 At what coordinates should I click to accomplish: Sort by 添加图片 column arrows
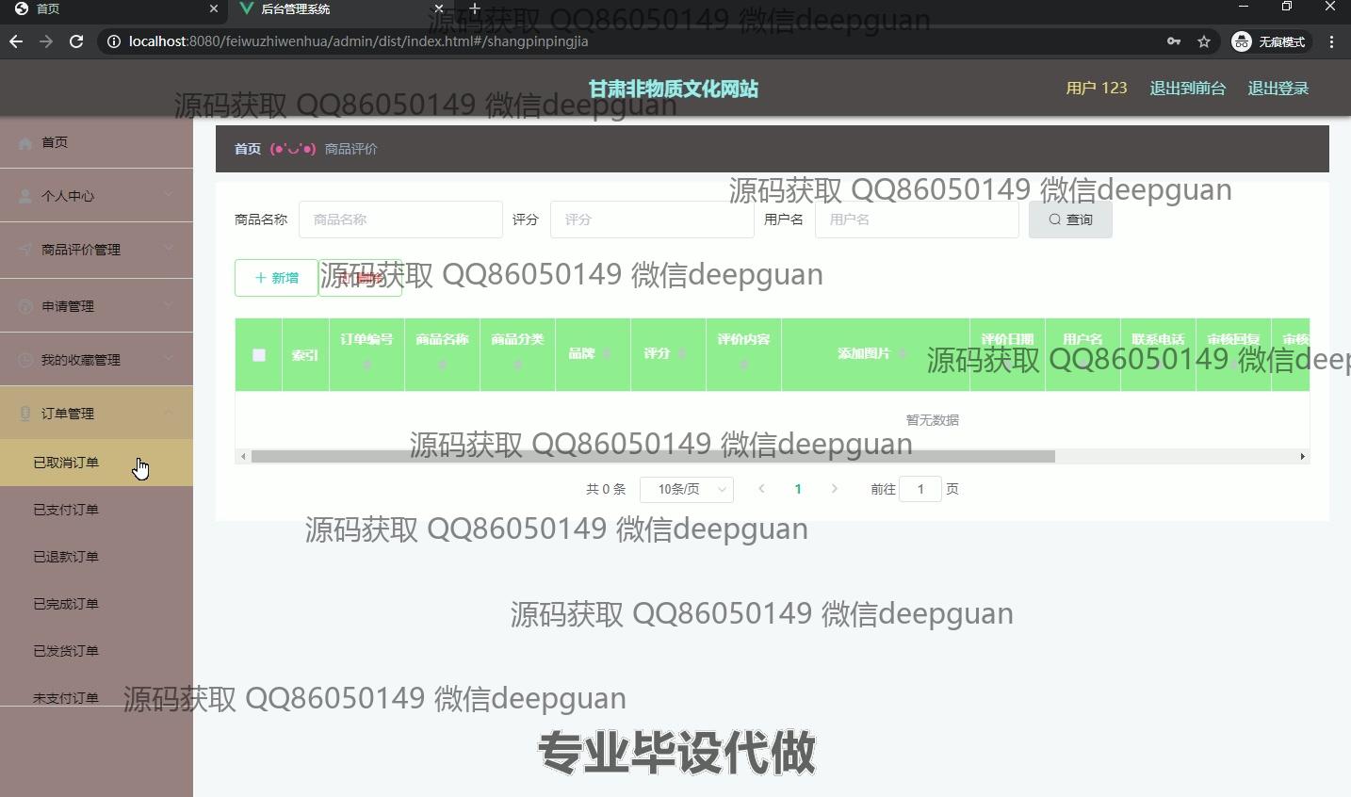point(903,354)
